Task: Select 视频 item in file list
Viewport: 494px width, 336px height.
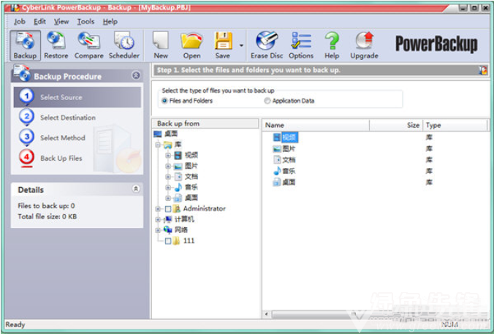Action: click(x=289, y=137)
